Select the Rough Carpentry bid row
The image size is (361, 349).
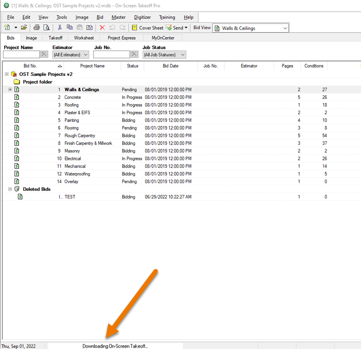point(182,136)
